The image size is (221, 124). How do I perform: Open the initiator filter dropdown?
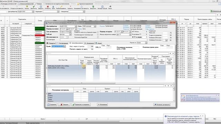tap(84, 11)
